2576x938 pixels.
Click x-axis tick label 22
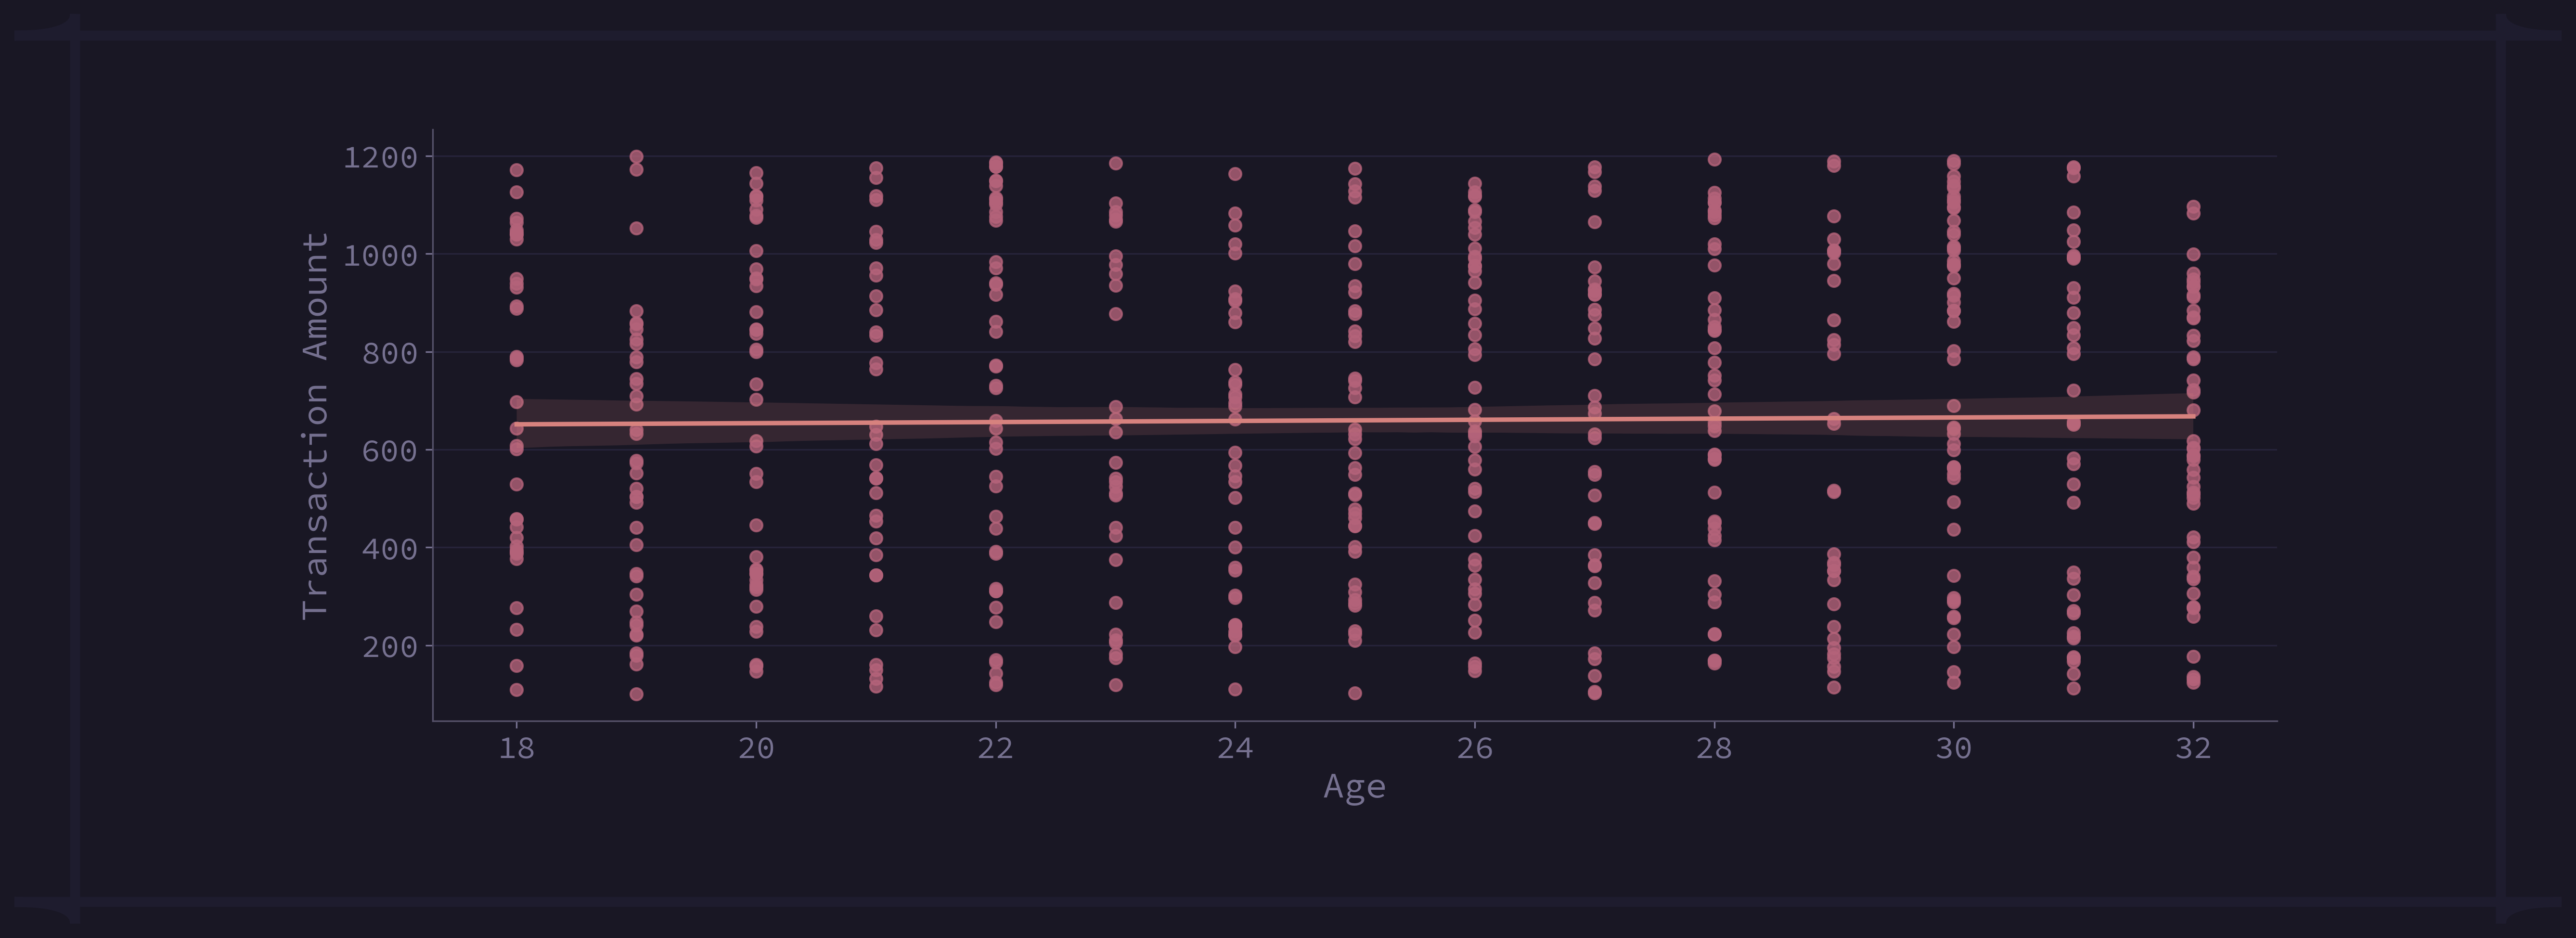[x=996, y=748]
